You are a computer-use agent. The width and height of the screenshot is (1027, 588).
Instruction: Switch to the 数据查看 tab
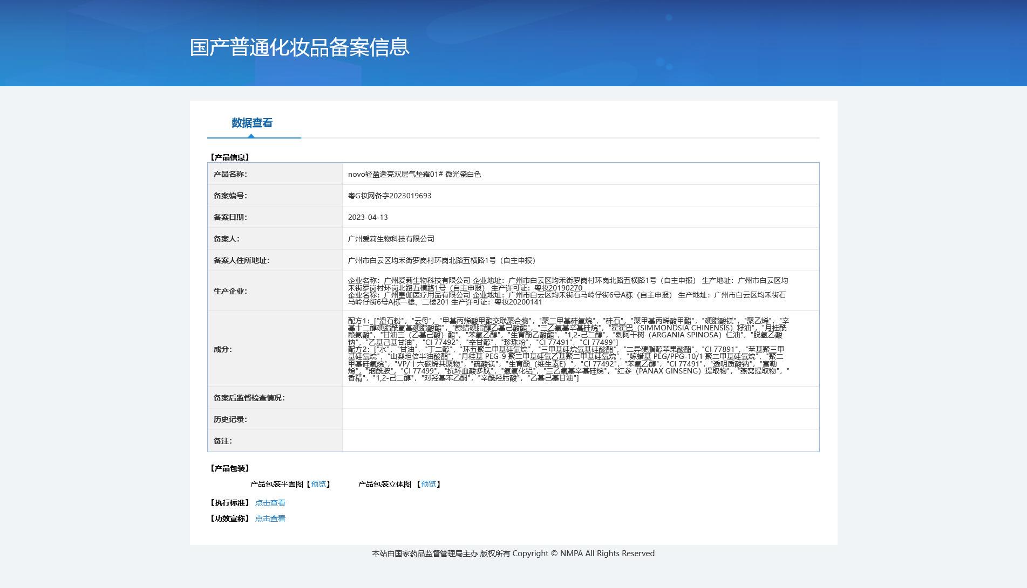pos(252,123)
